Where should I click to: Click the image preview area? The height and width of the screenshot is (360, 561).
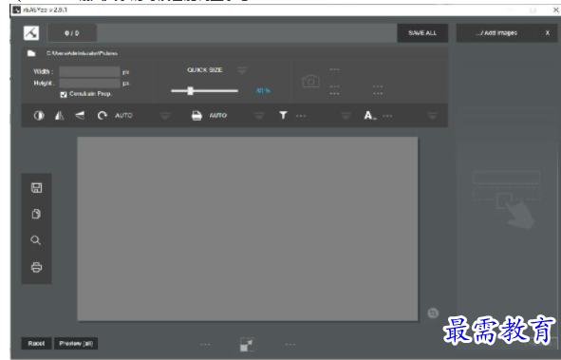[x=247, y=229]
